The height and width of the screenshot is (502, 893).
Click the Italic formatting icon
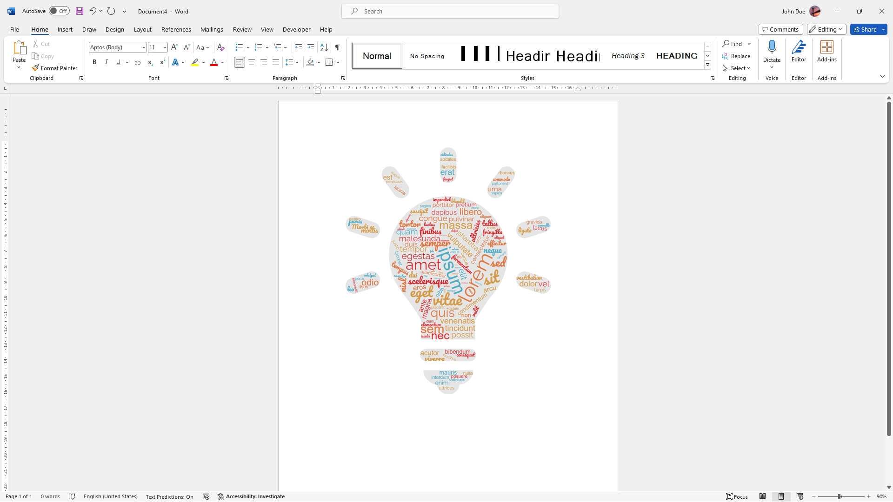click(106, 62)
